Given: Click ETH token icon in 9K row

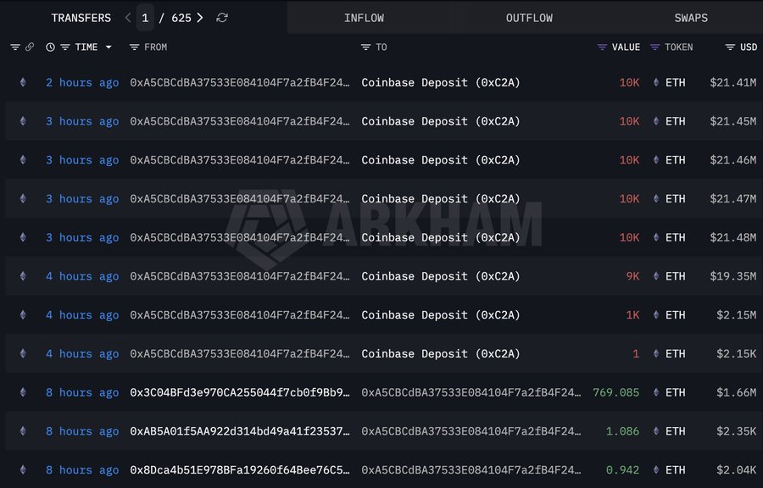Looking at the screenshot, I should point(655,276).
